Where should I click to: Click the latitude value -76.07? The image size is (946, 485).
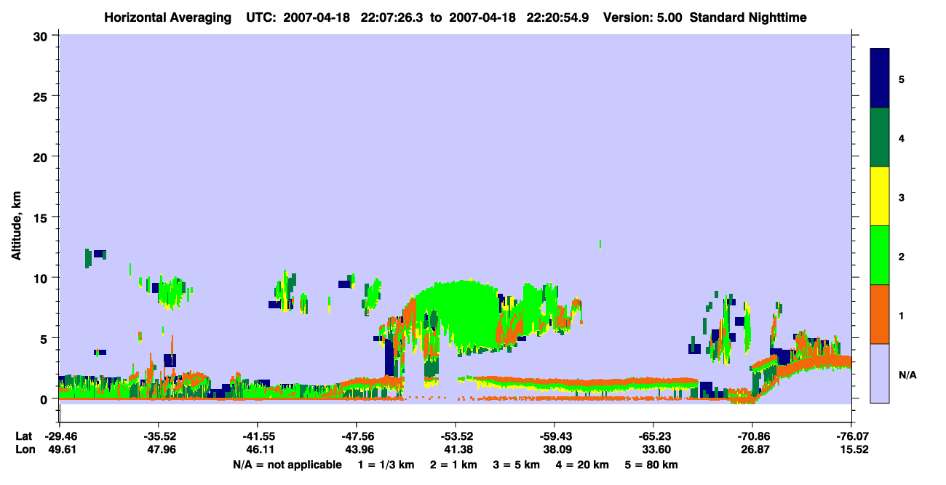pos(851,436)
